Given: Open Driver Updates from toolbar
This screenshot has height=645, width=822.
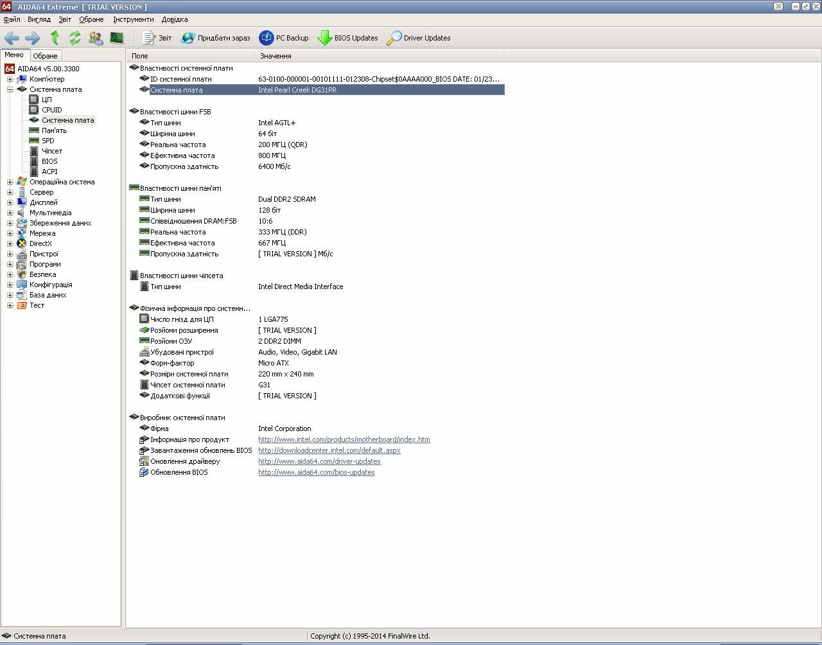Looking at the screenshot, I should (418, 38).
